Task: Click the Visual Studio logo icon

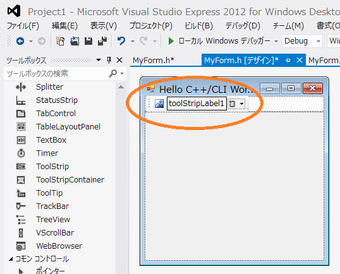Action: (x=14, y=11)
